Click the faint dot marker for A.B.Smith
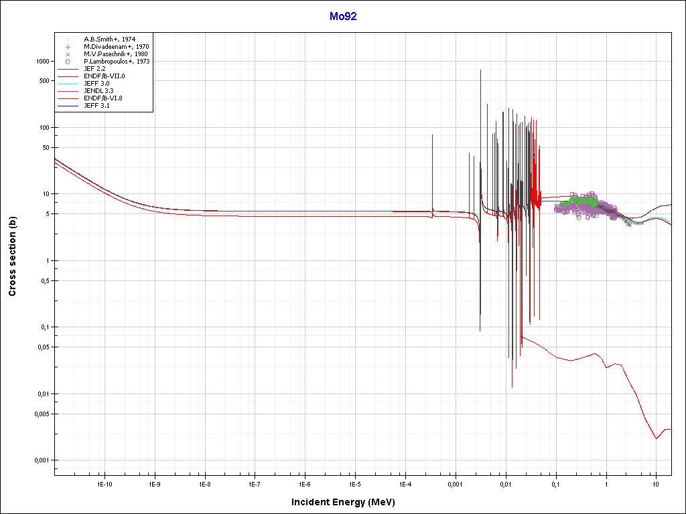686x514 pixels. pyautogui.click(x=68, y=39)
